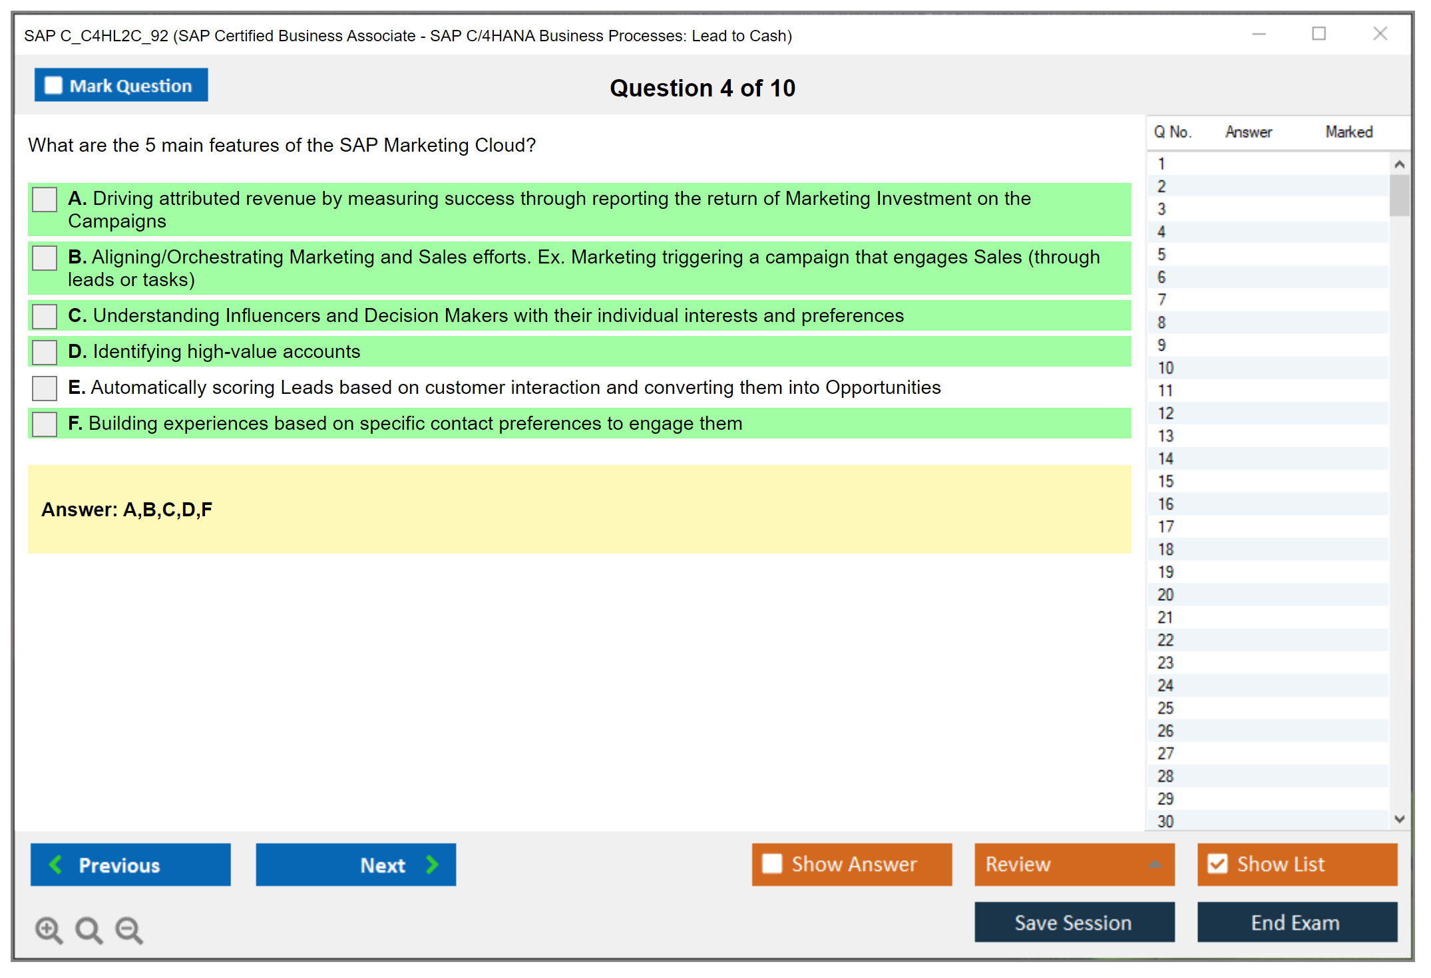Click the zoom out magnifier icon
The height and width of the screenshot is (978, 1431).
tap(129, 929)
